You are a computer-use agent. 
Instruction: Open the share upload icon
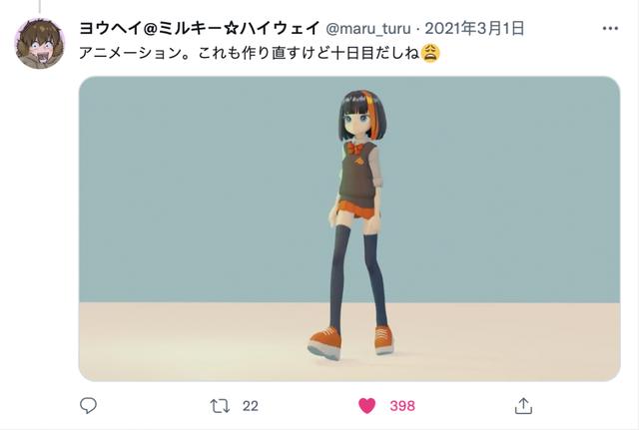tap(523, 406)
